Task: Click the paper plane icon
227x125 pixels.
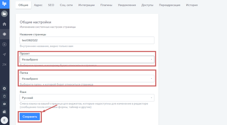Action: coord(4,54)
